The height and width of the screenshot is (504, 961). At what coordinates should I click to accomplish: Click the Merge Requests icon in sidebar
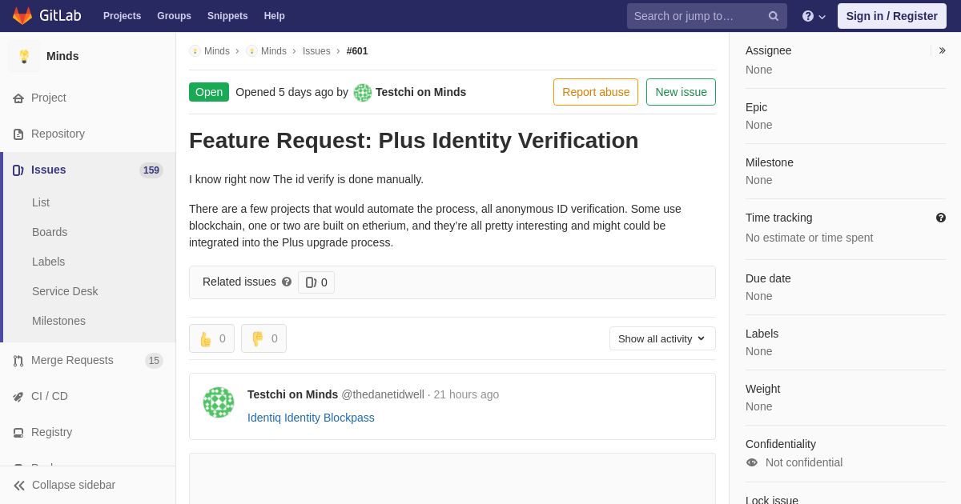(x=18, y=361)
